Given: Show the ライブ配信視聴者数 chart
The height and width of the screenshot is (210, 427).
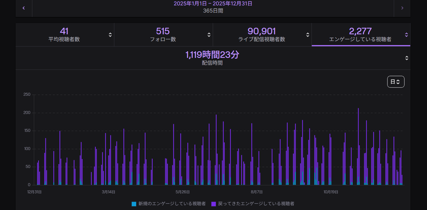Looking at the screenshot, I should 262,35.
